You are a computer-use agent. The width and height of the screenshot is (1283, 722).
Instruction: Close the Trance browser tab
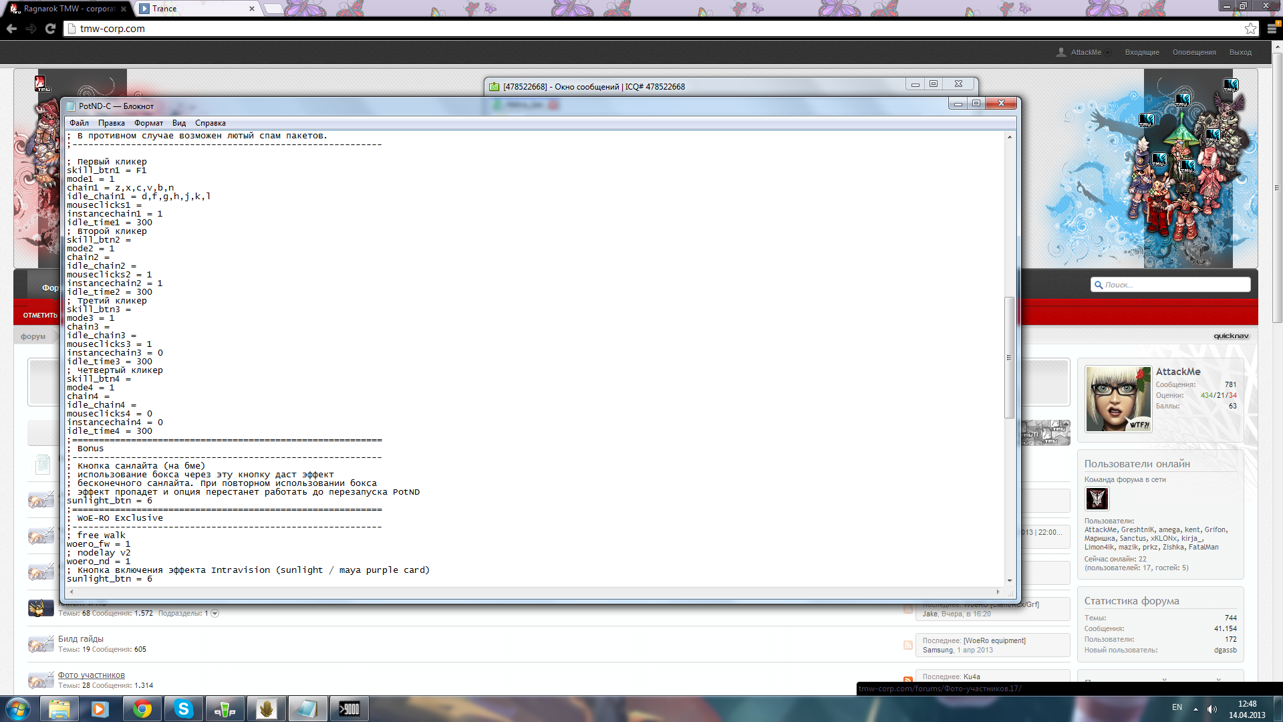coord(251,9)
